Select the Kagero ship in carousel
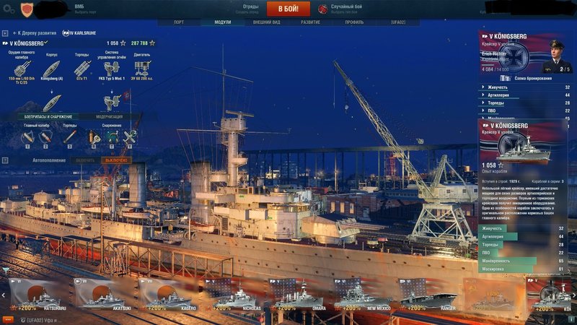Viewport: 577px width, 325px height. [169, 295]
